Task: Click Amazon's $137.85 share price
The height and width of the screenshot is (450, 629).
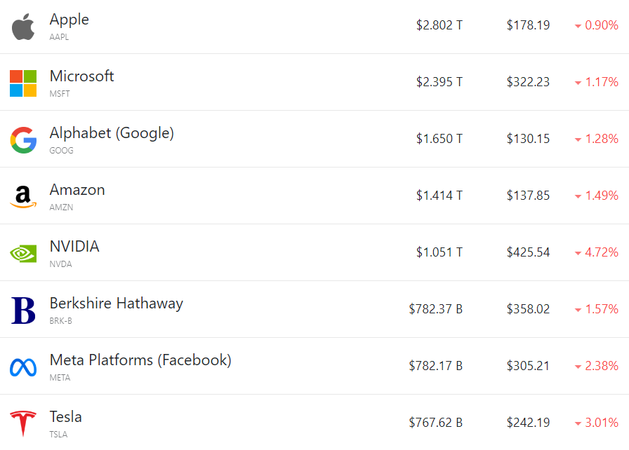Action: click(x=528, y=196)
